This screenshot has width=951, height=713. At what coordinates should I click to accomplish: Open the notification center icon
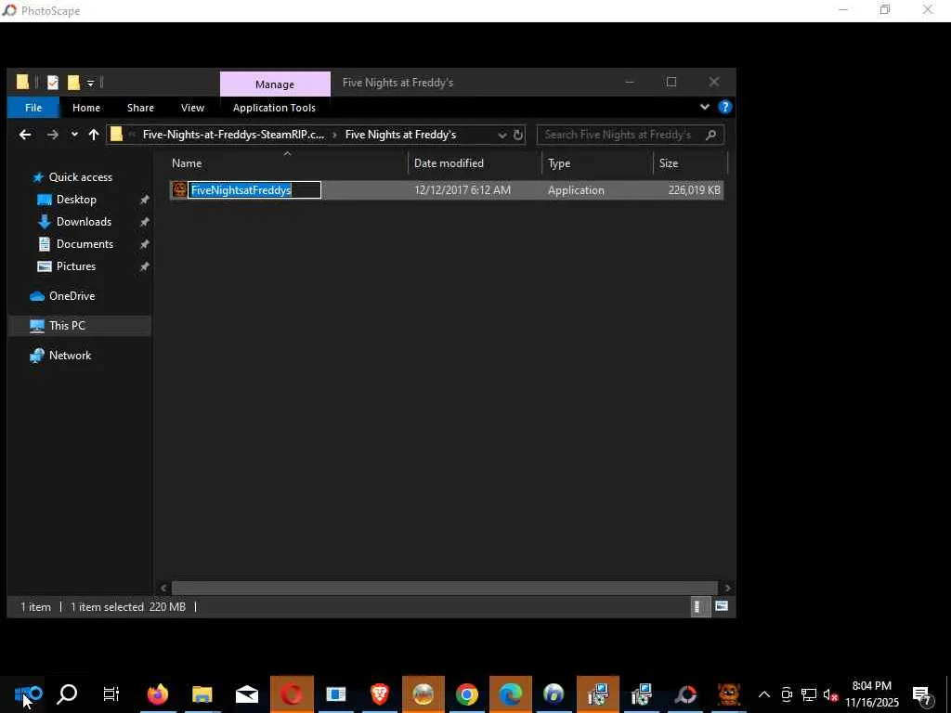922,695
